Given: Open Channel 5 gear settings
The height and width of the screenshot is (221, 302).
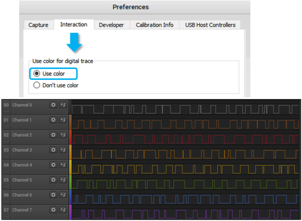Looking at the screenshot, I should click(x=53, y=180).
